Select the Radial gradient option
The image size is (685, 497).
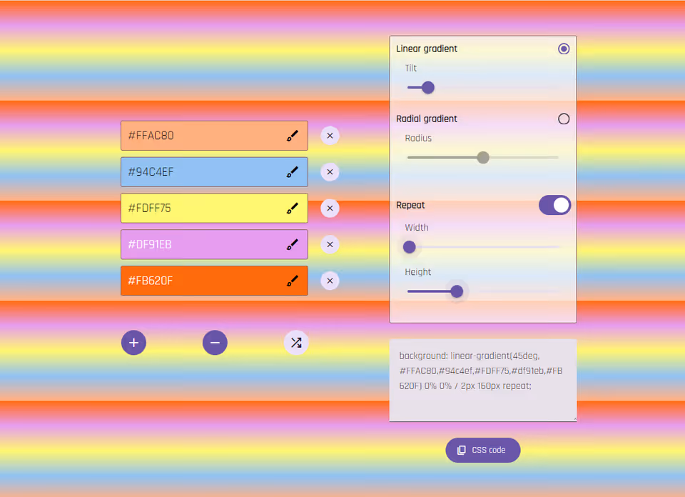coord(564,119)
